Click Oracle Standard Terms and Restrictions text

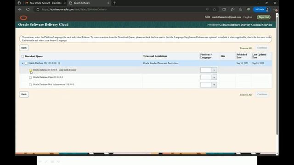pos(161,63)
